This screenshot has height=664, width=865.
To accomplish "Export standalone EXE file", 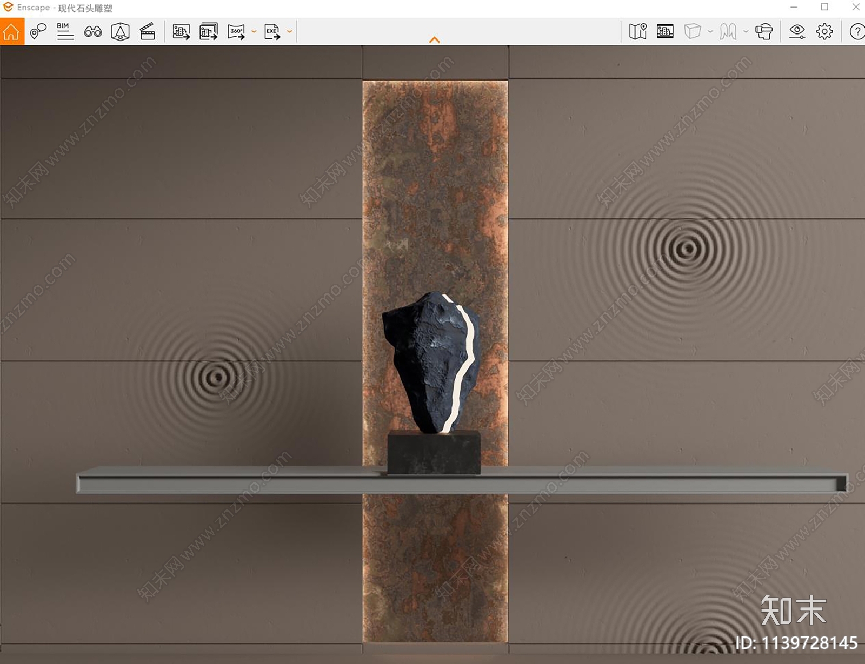I will [272, 32].
